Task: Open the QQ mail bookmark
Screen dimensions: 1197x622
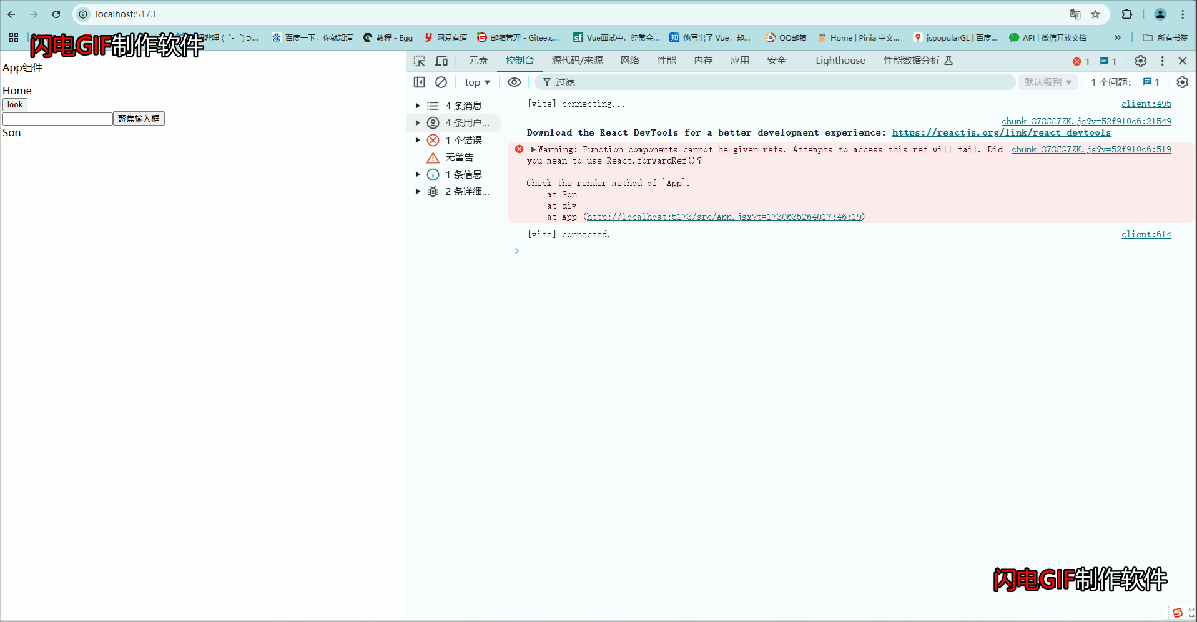Action: tap(786, 37)
